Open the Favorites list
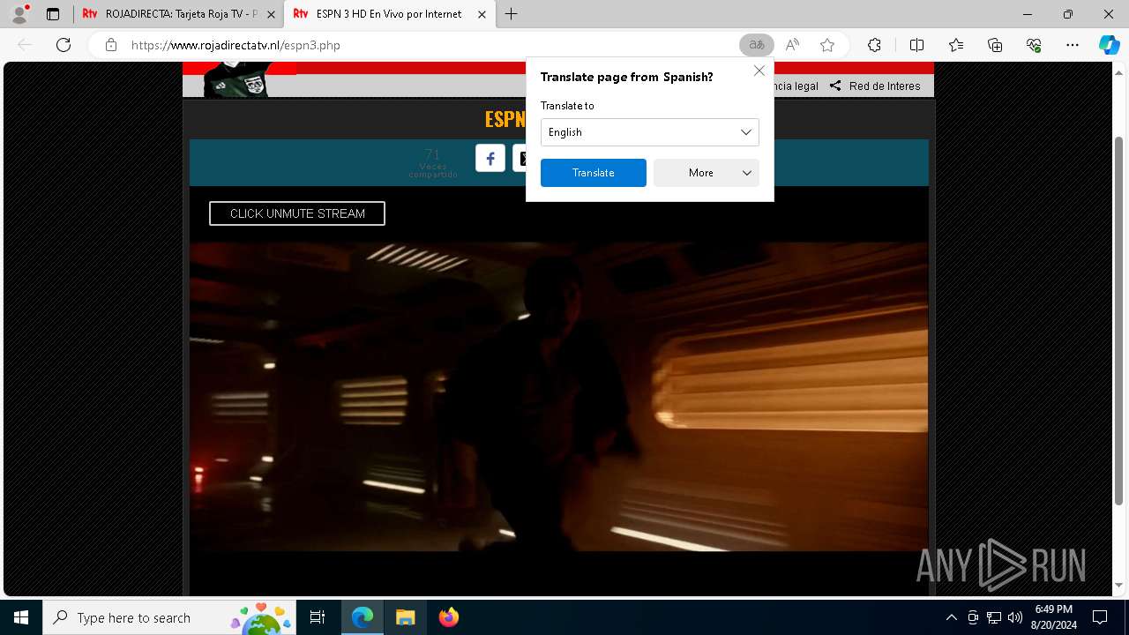 coord(956,45)
